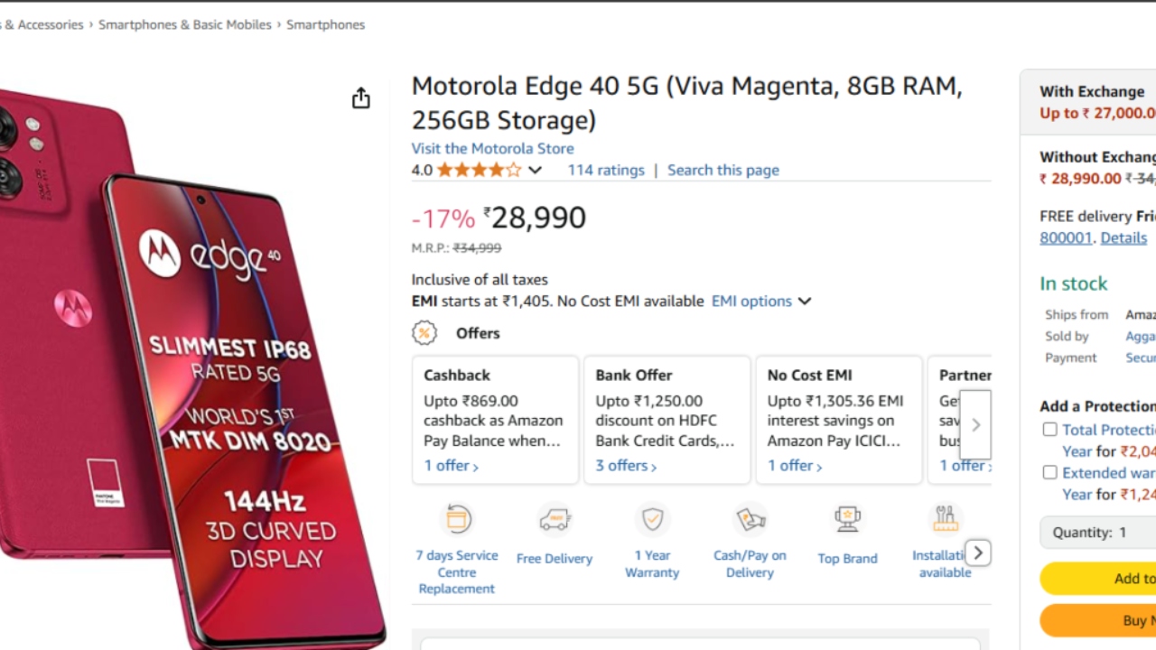1156x650 pixels.
Task: Expand the star rating breakdown arrow
Action: 536,170
